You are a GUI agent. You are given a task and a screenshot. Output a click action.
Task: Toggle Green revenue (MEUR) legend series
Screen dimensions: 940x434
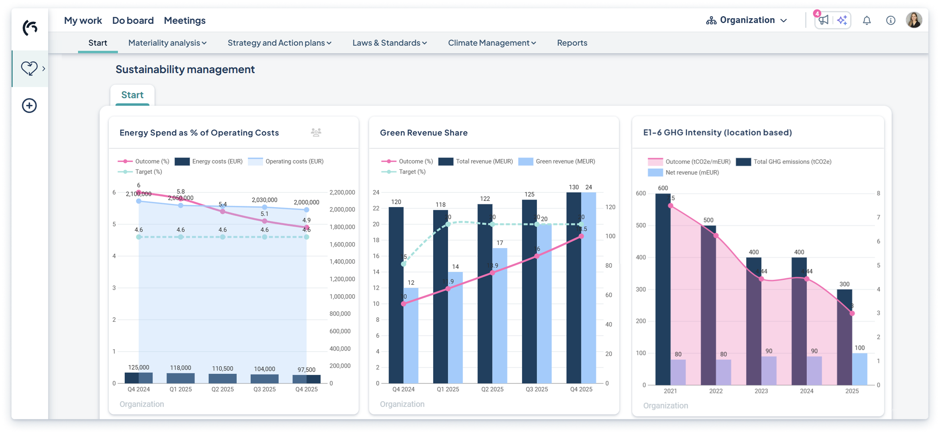tap(557, 161)
